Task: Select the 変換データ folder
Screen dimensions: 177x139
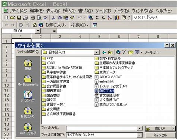Action: click(105, 72)
